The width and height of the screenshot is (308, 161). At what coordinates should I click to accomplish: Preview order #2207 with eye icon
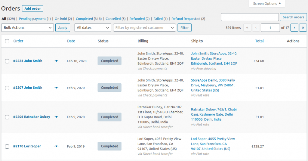click(x=56, y=88)
